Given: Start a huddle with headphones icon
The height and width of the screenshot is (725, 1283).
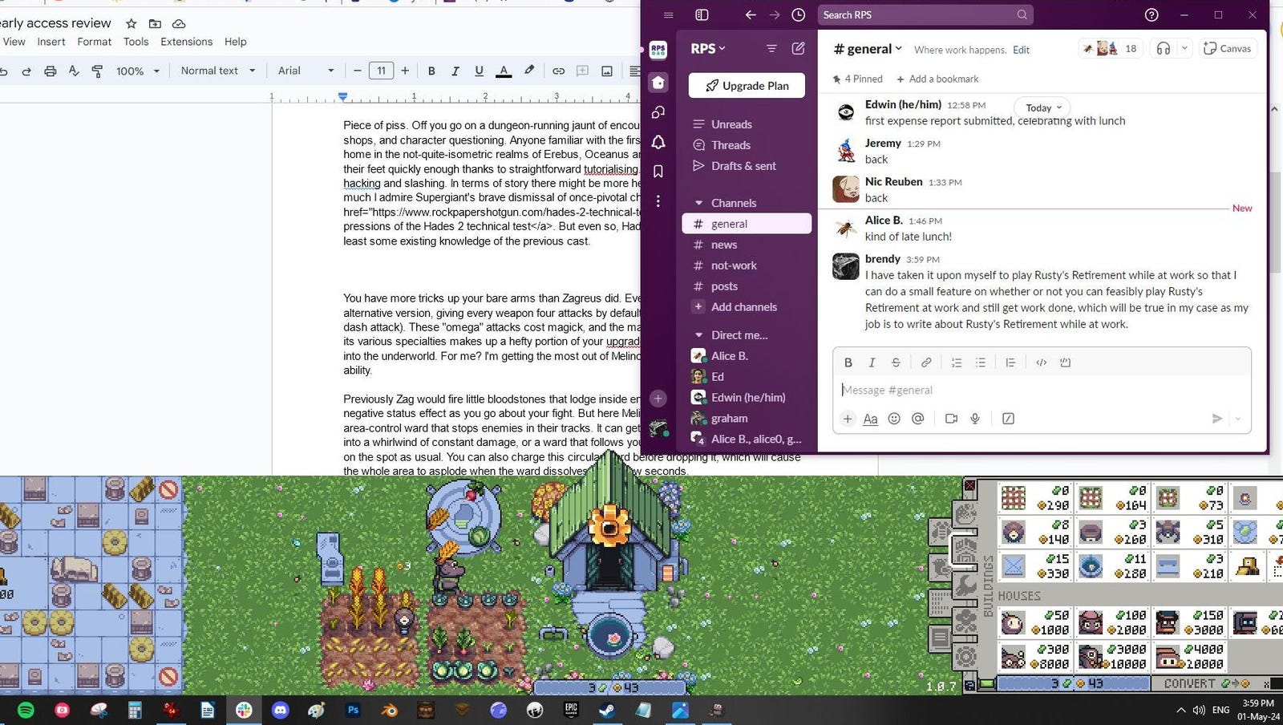Looking at the screenshot, I should tap(1164, 48).
